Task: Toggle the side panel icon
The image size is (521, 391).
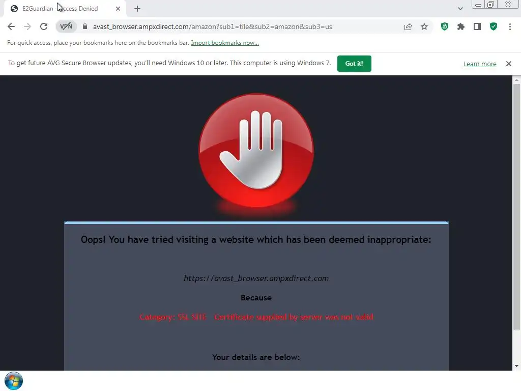Action: (477, 26)
